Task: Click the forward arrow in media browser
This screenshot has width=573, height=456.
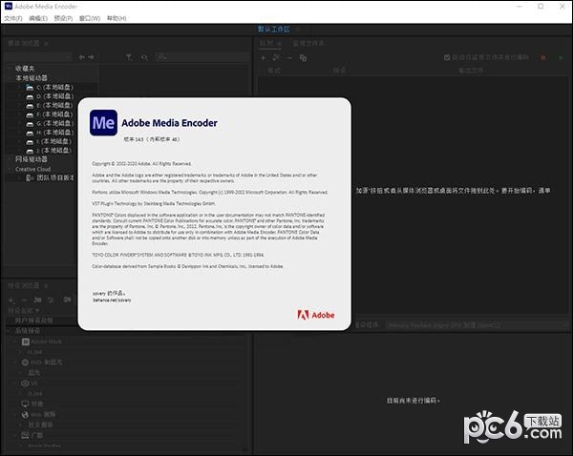Action: pyautogui.click(x=91, y=57)
